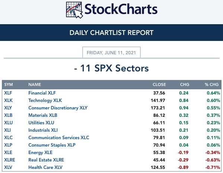The height and width of the screenshot is (173, 223).
Task: Click the NAME column header
Action: coord(35,84)
